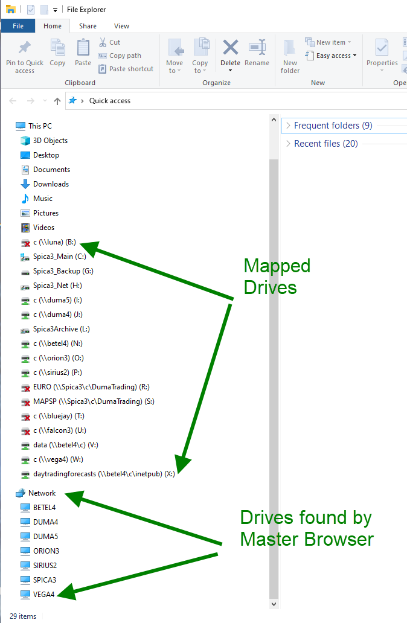This screenshot has width=407, height=623.
Task: Select ORION3 network computer
Action: coord(40,551)
